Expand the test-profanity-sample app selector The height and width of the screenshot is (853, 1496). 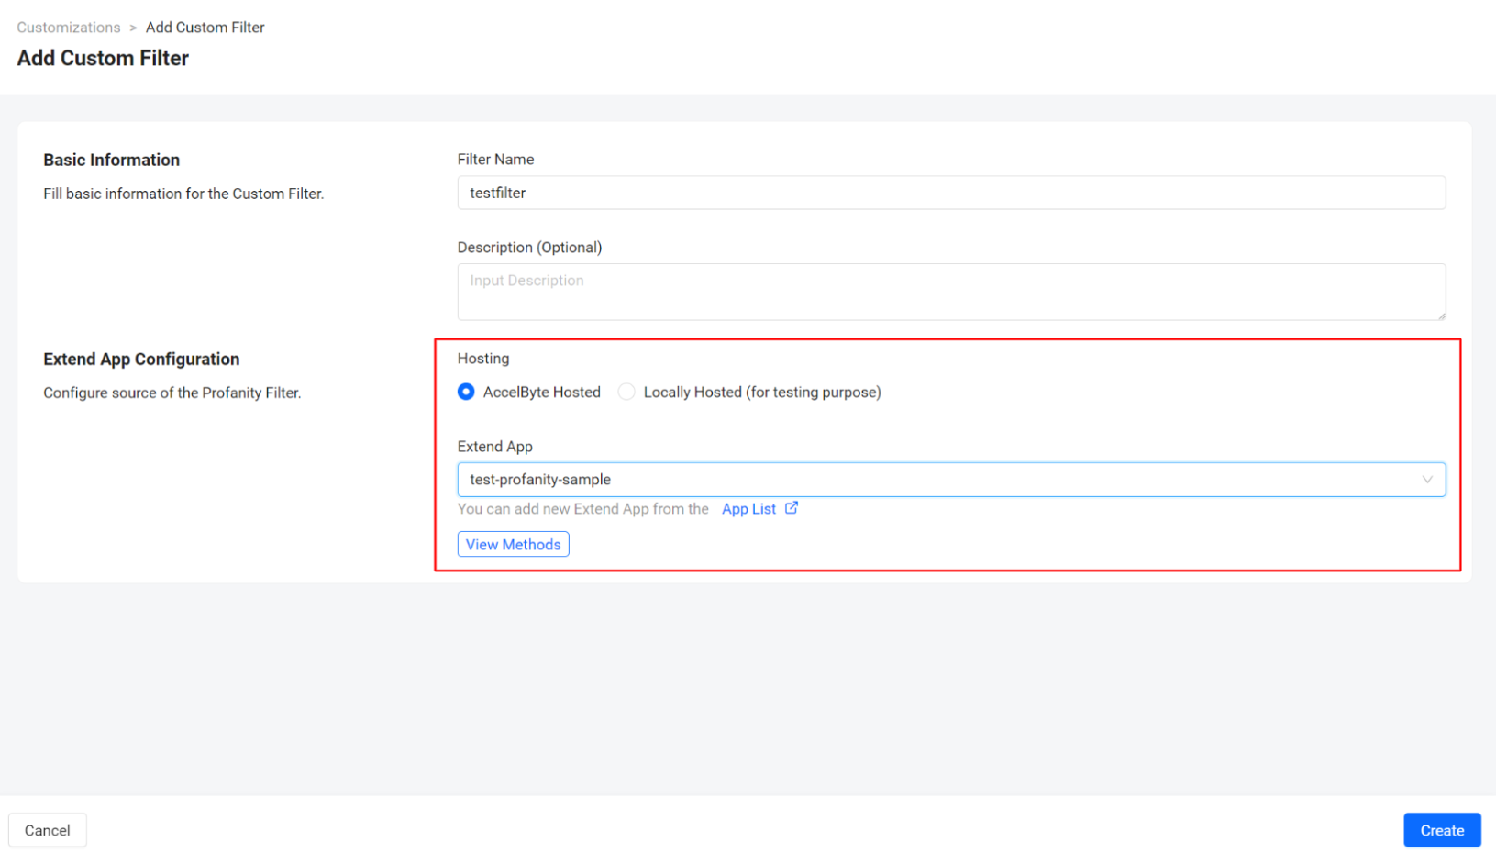pos(950,479)
